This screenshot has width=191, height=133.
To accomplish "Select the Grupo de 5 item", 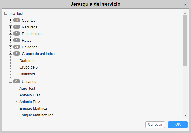I will tap(28, 67).
